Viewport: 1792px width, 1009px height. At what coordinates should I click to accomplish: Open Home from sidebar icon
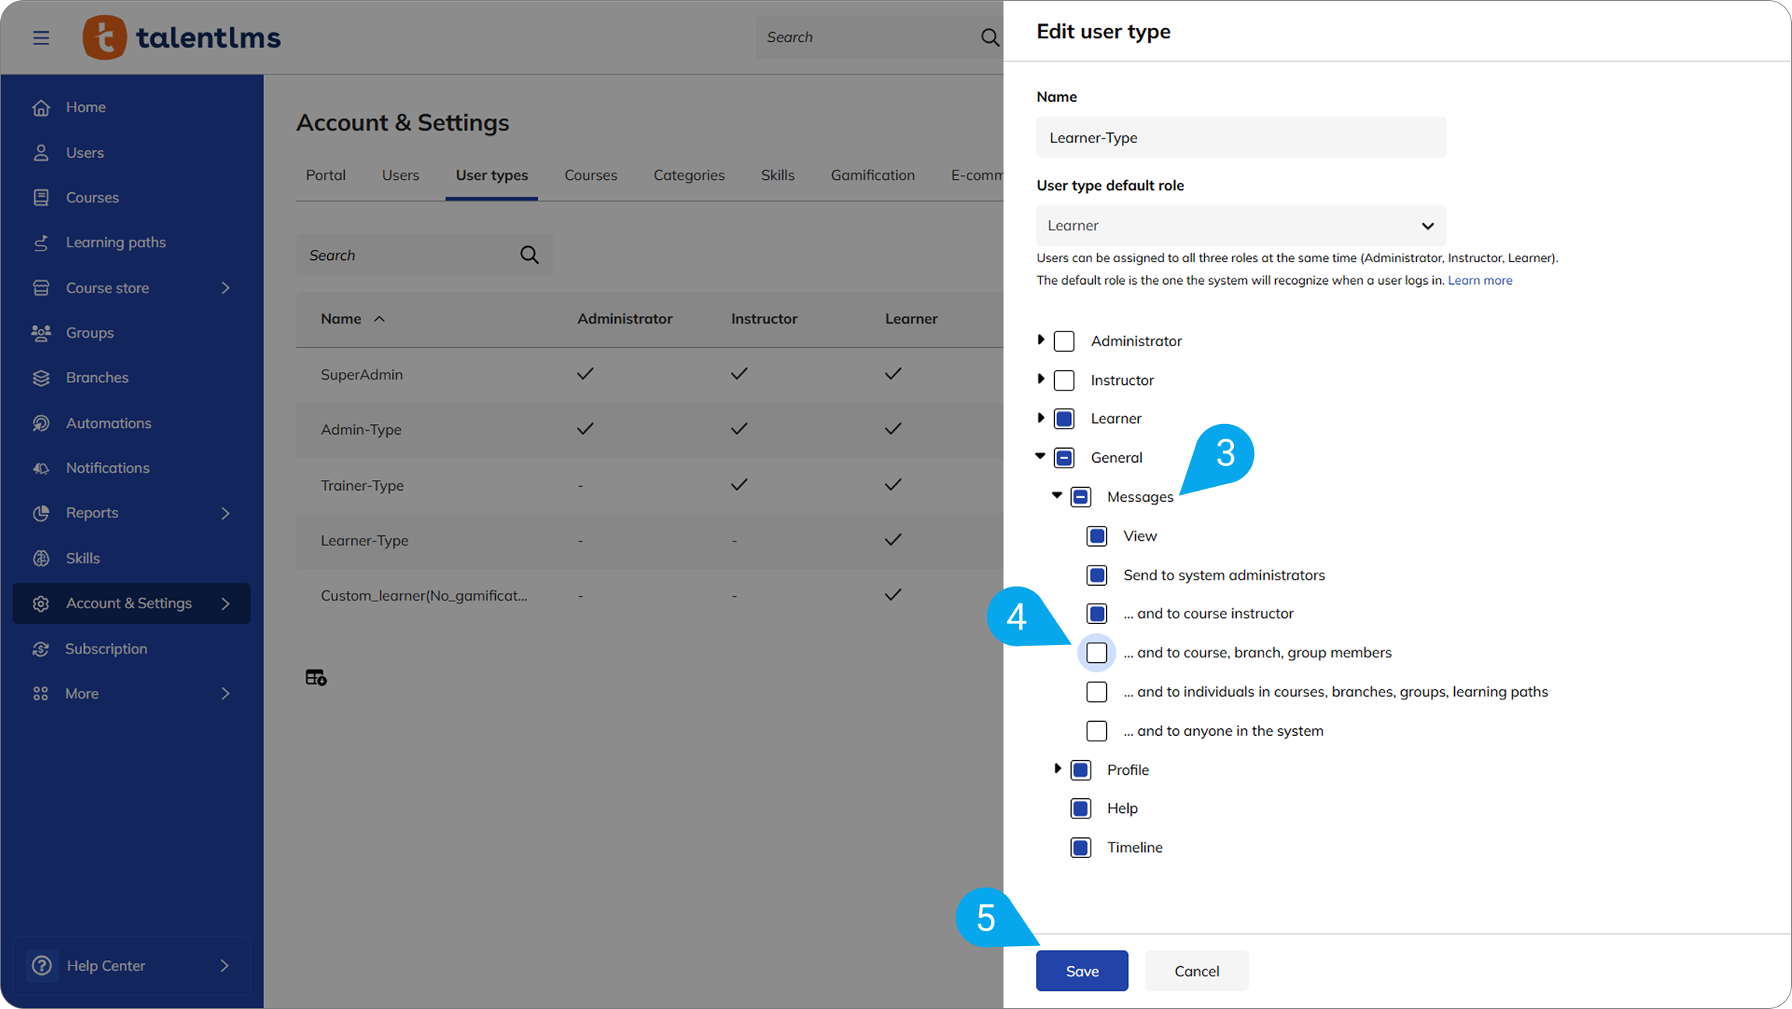(x=41, y=107)
